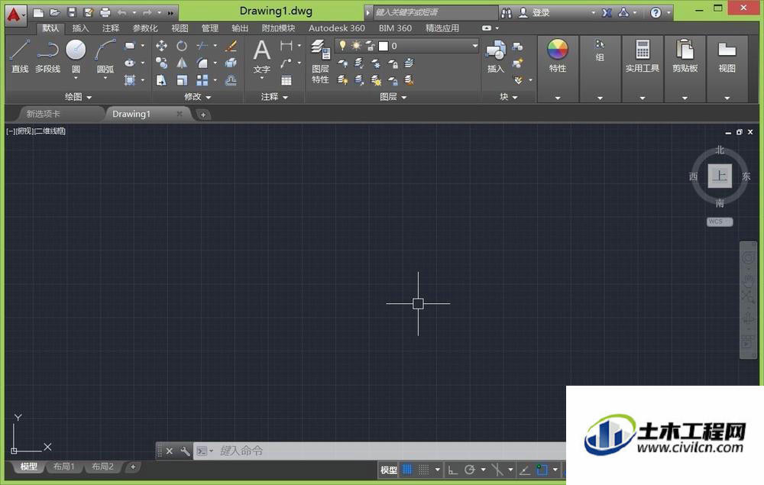Toggle layer lock icon in layer box
Viewport: 764px width, 485px height.
(x=371, y=46)
